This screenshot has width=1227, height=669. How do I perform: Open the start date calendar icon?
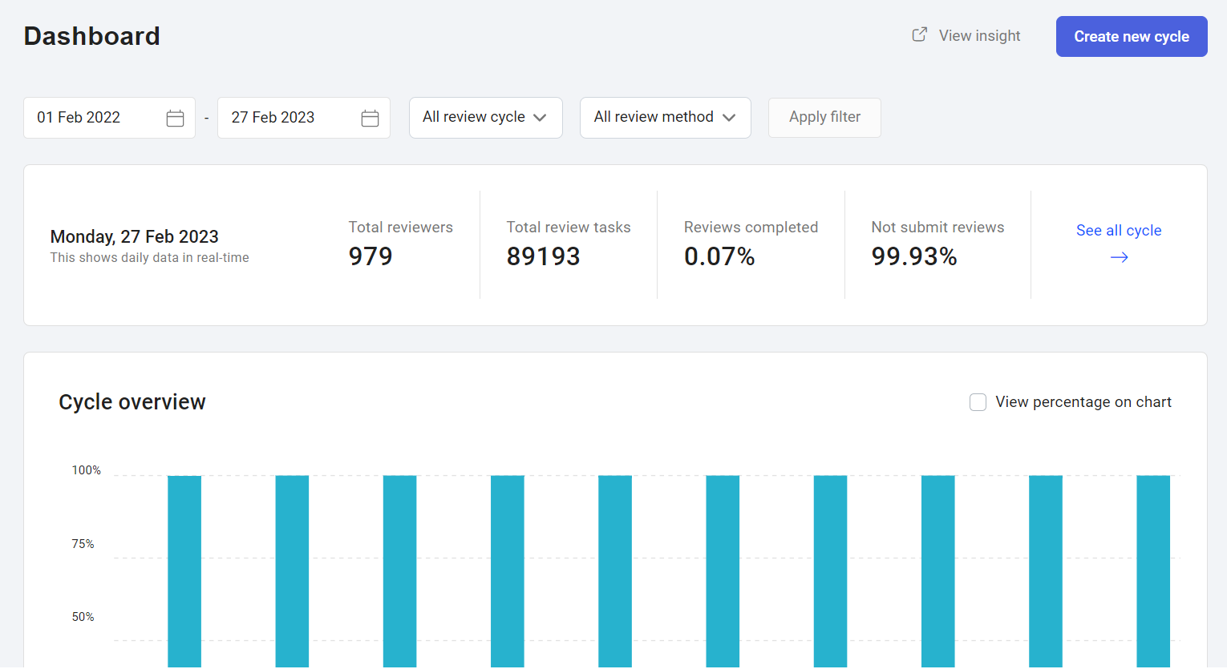pos(175,118)
